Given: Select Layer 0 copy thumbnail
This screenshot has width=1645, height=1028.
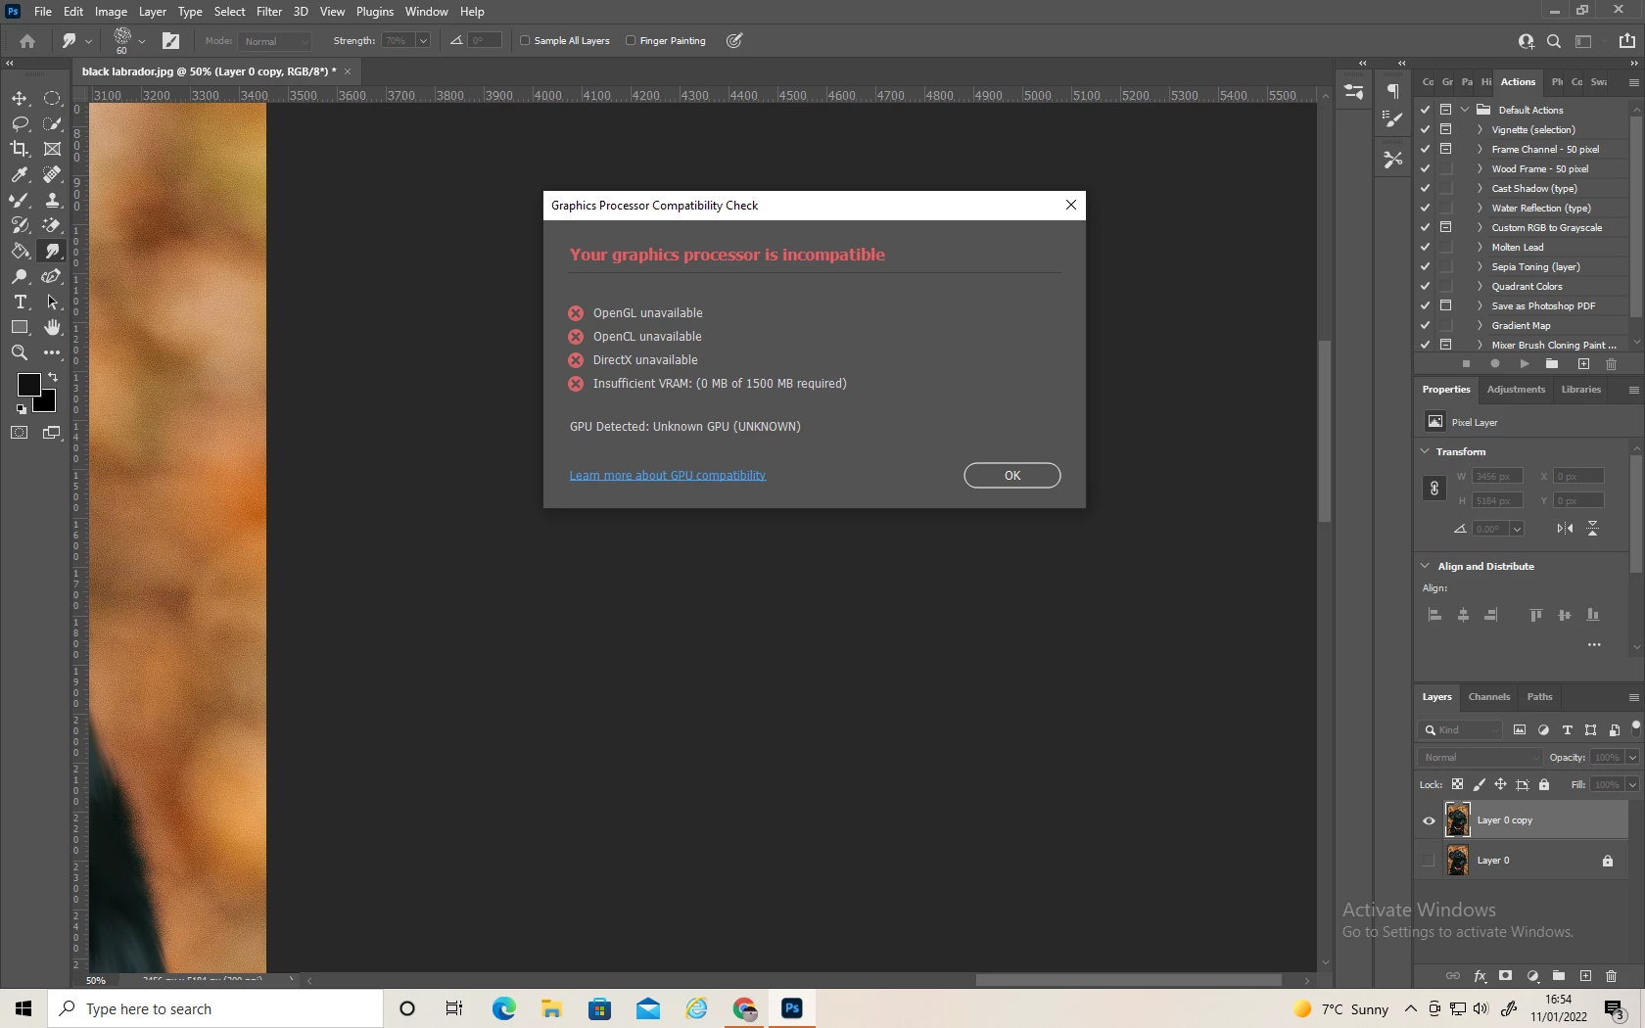Looking at the screenshot, I should pyautogui.click(x=1458, y=820).
